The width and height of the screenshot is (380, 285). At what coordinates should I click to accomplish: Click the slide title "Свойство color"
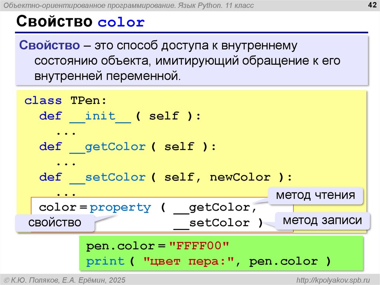click(80, 22)
